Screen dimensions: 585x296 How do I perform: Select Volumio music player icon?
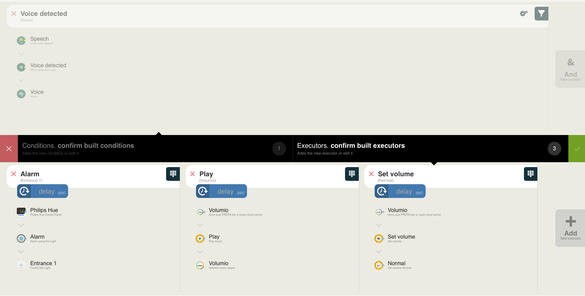coord(200,265)
